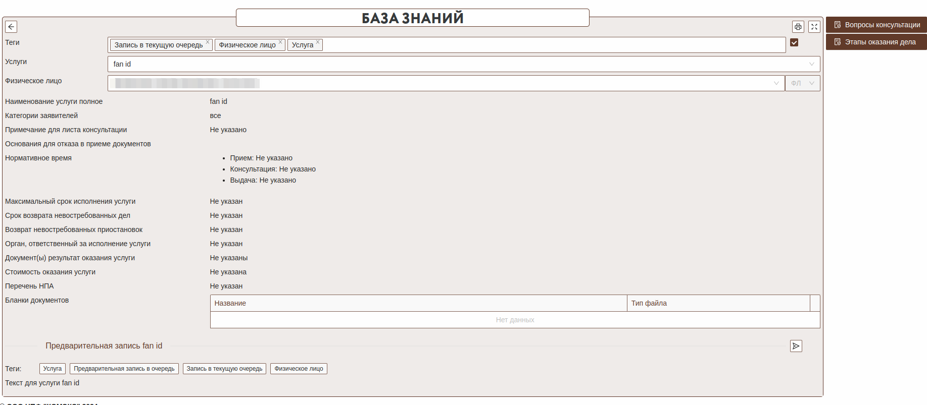Click the bottom 'Услуга' tag
The image size is (927, 405).
(x=53, y=369)
